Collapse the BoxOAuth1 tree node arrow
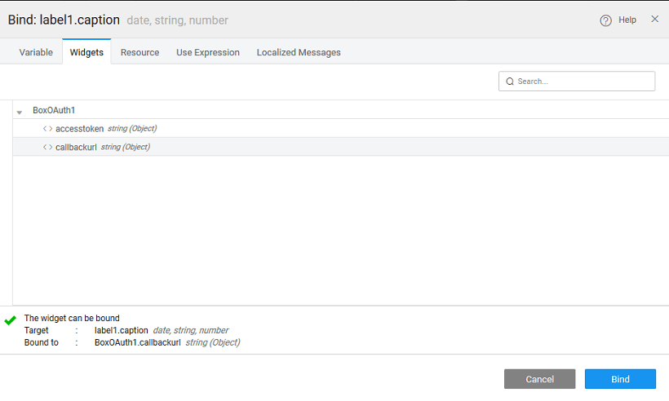The height and width of the screenshot is (401, 669). [x=19, y=112]
